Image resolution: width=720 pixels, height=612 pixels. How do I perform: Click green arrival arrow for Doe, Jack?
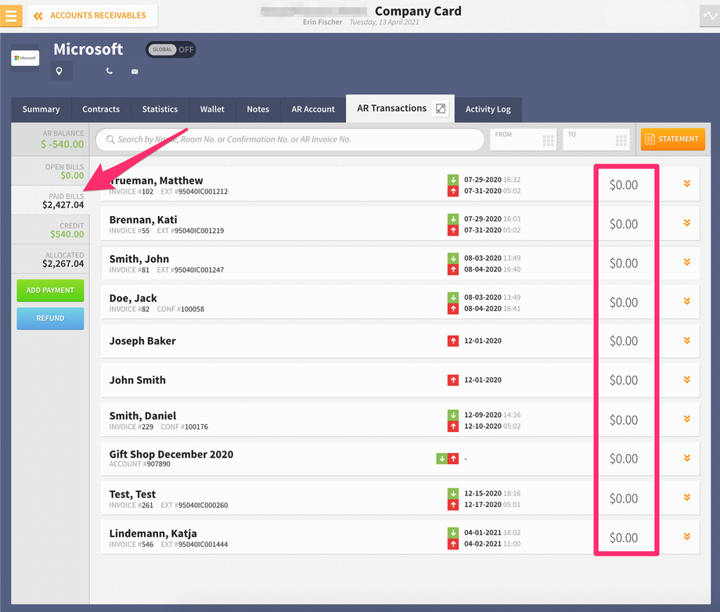point(453,297)
